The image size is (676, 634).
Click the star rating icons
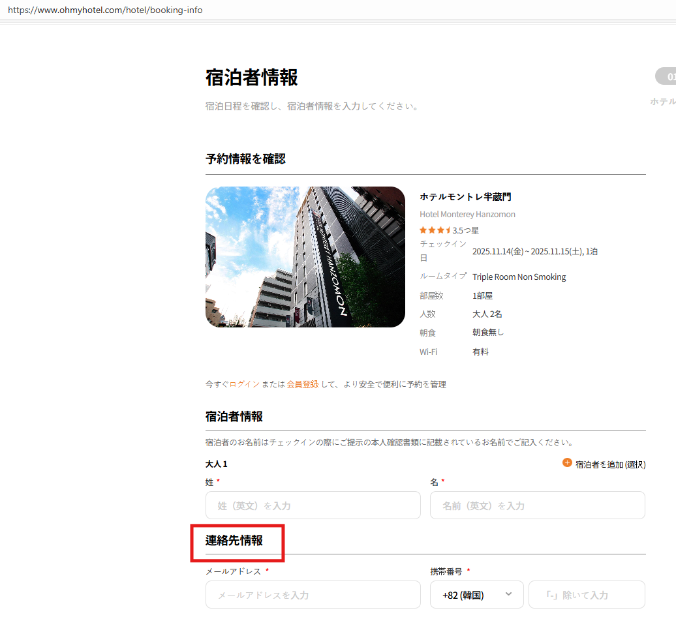[x=435, y=230]
